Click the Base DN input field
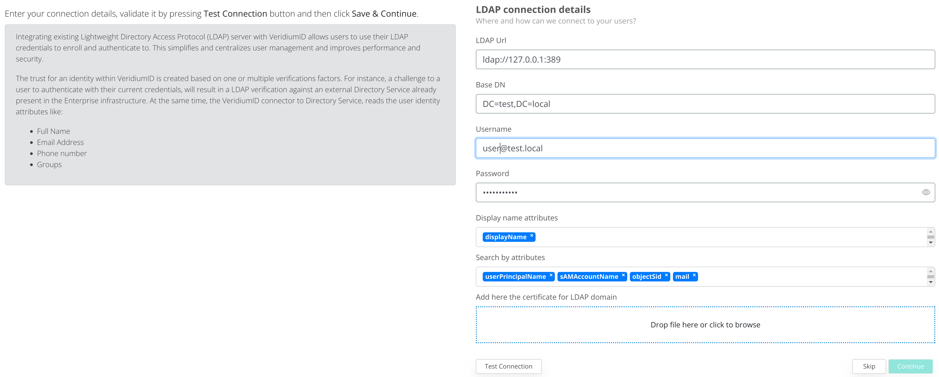The height and width of the screenshot is (377, 939). coord(705,104)
